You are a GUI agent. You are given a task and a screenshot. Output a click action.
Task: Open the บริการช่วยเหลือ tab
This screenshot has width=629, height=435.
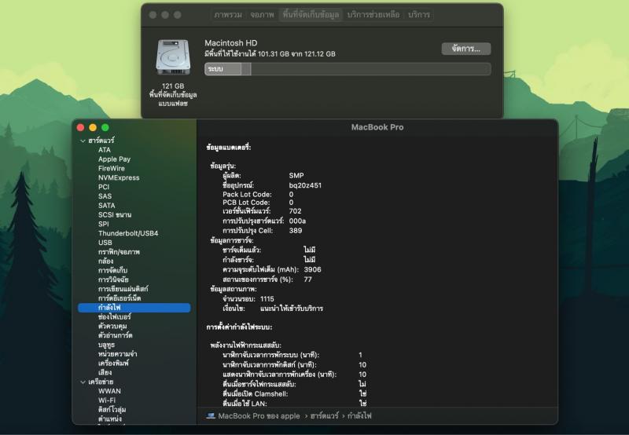(373, 15)
